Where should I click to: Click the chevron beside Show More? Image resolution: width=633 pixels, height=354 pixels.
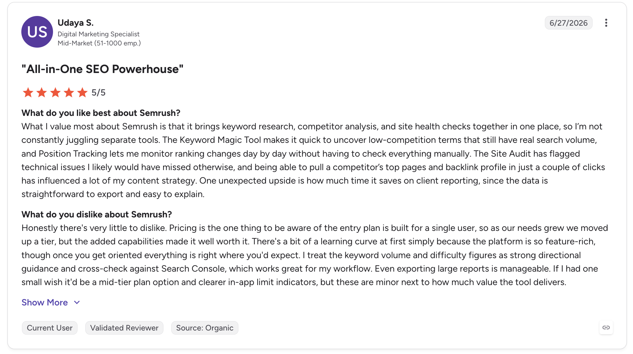click(77, 302)
